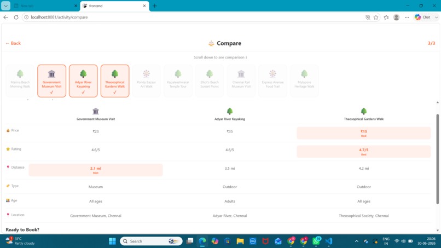Select the Express Avenue Food Trail card
441x248 pixels.
272,81
